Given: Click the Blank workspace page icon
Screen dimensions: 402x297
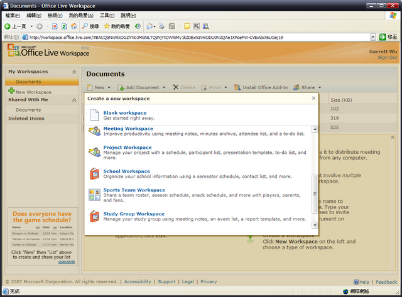Looking at the screenshot, I should (x=94, y=115).
